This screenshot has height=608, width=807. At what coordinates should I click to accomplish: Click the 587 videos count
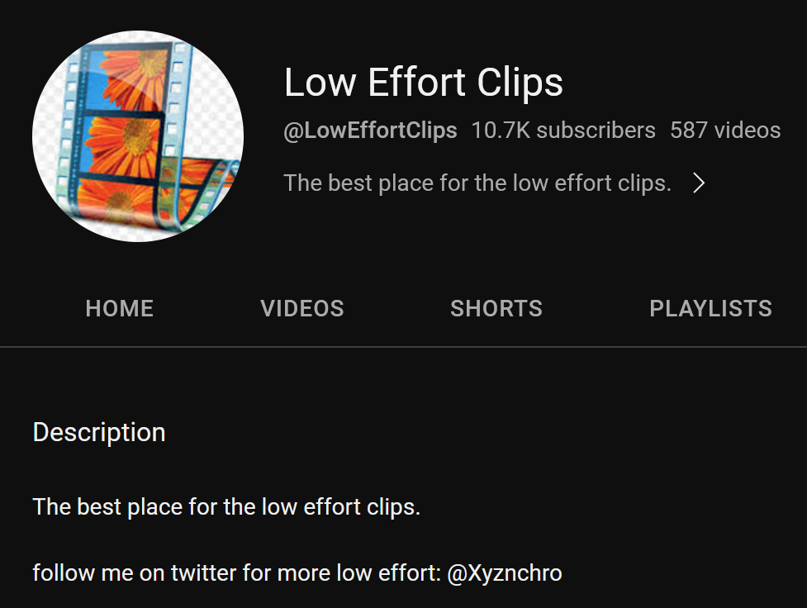pos(725,131)
